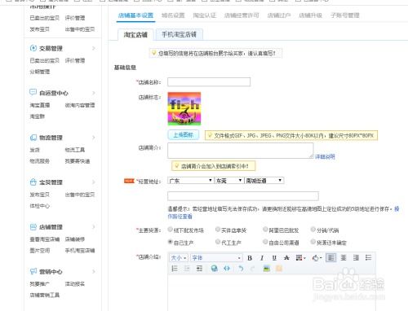Screen dimensions: 408x311
Task: Click the 营销中心 megaphone icon
Action: click(x=33, y=271)
